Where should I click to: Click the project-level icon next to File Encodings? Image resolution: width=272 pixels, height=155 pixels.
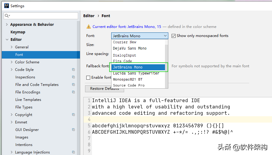73,92
